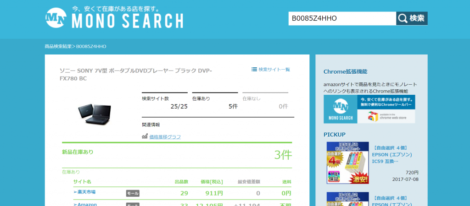This screenshot has height=206, width=470.
Task: Click the 29 listings count for 楽天市場
Action: coord(185,194)
